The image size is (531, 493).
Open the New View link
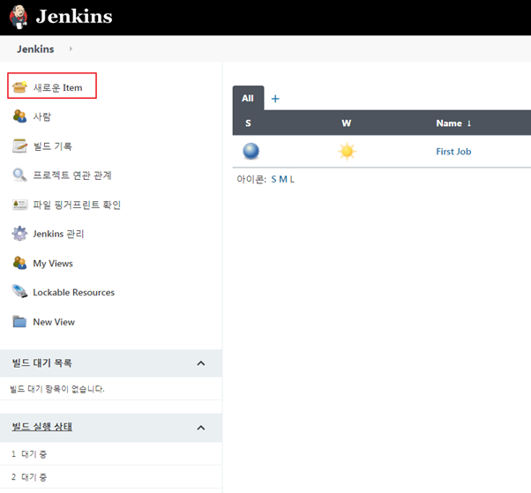click(x=54, y=322)
